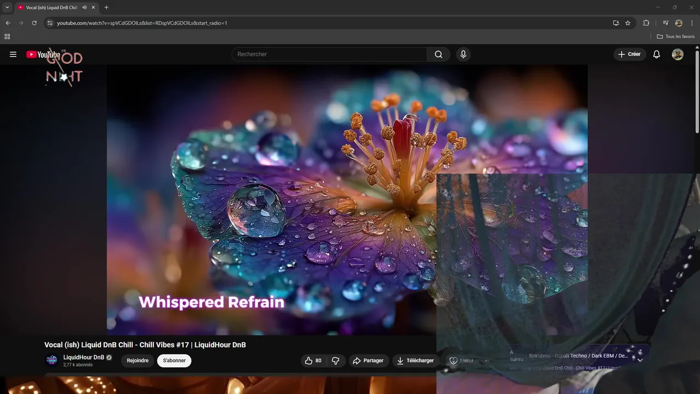Open the YouTube account avatar menu
Viewport: 700px width, 394px height.
pyautogui.click(x=678, y=54)
